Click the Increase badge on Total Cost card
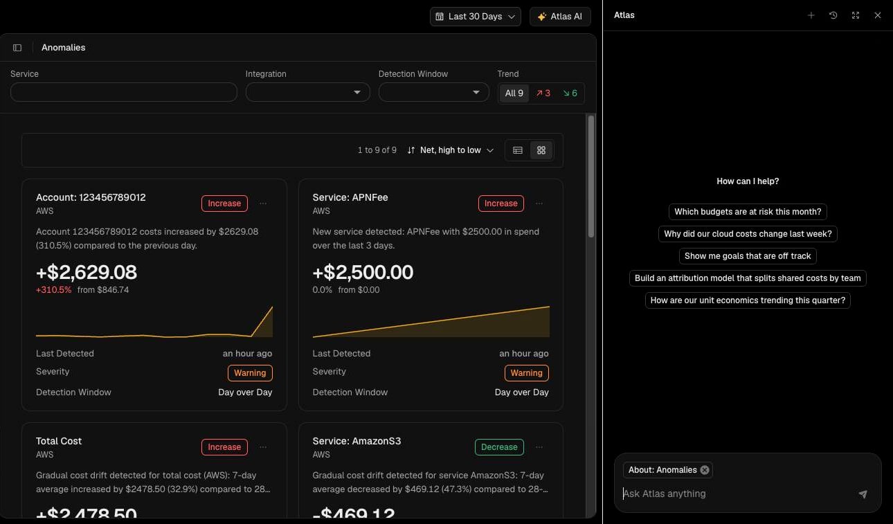 [225, 447]
